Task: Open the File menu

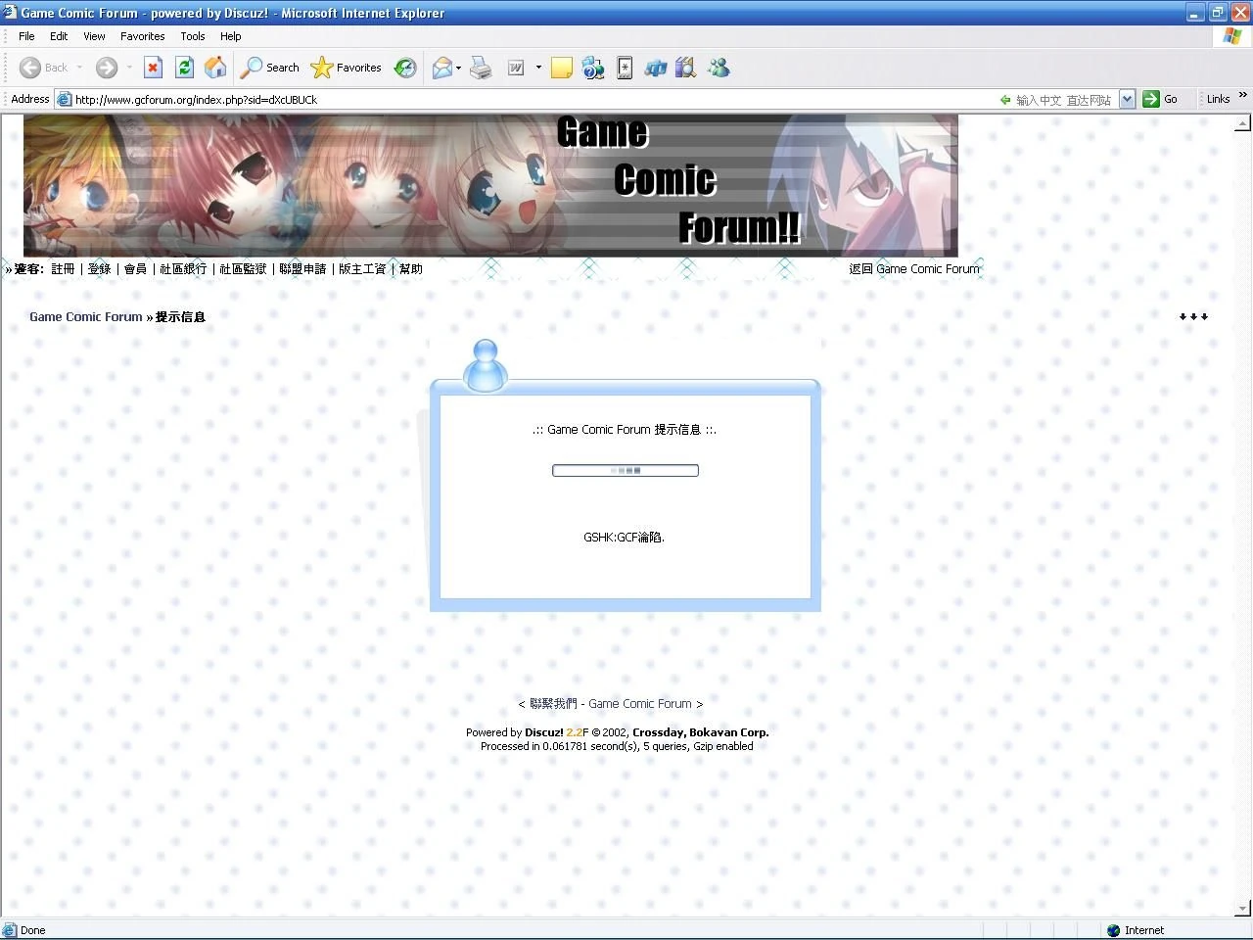Action: [26, 36]
